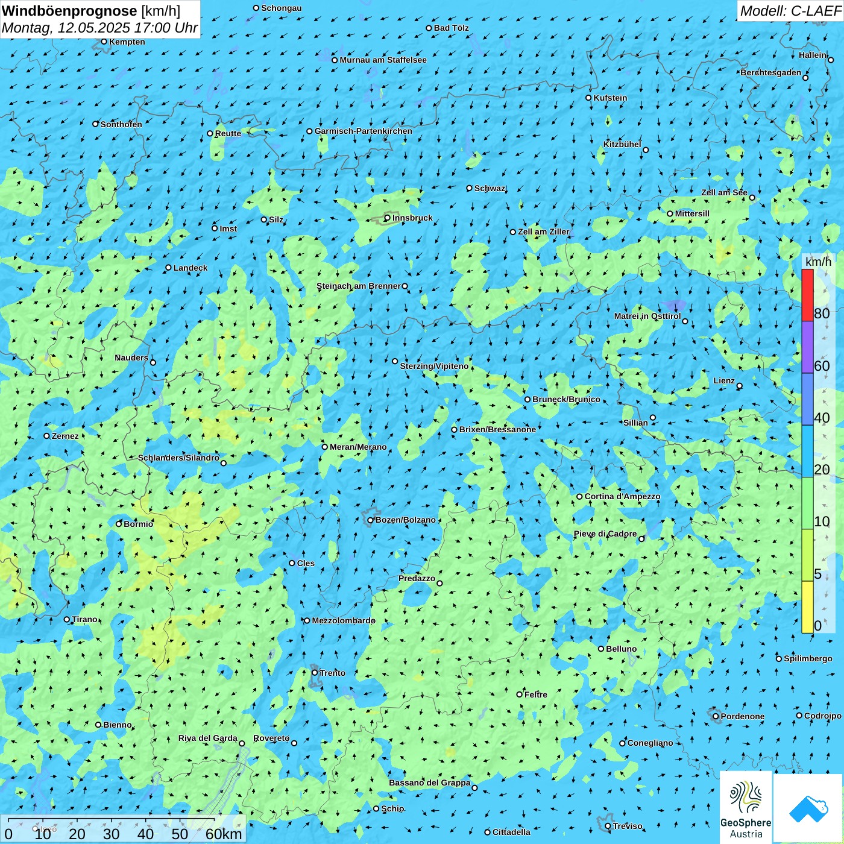Screen dimensions: 844x844
Task: Pick the light-blue 20–40 km/h legend segment
Action: (807, 452)
